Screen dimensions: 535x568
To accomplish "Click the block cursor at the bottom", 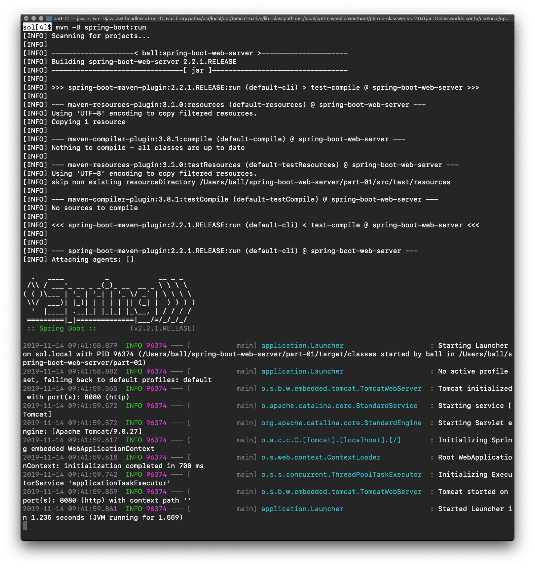I will (25, 526).
